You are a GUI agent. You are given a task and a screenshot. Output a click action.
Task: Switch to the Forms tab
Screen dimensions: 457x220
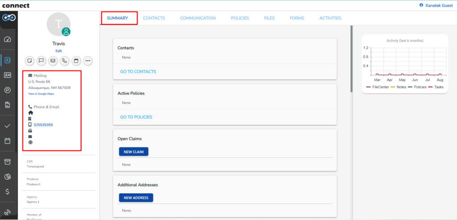297,18
